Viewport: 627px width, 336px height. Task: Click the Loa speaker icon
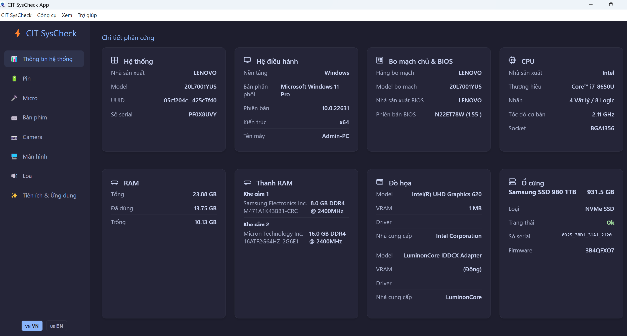(x=14, y=176)
